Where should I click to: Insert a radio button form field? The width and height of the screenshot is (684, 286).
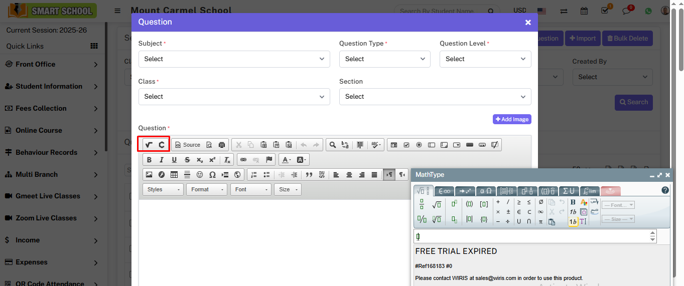[419, 145]
